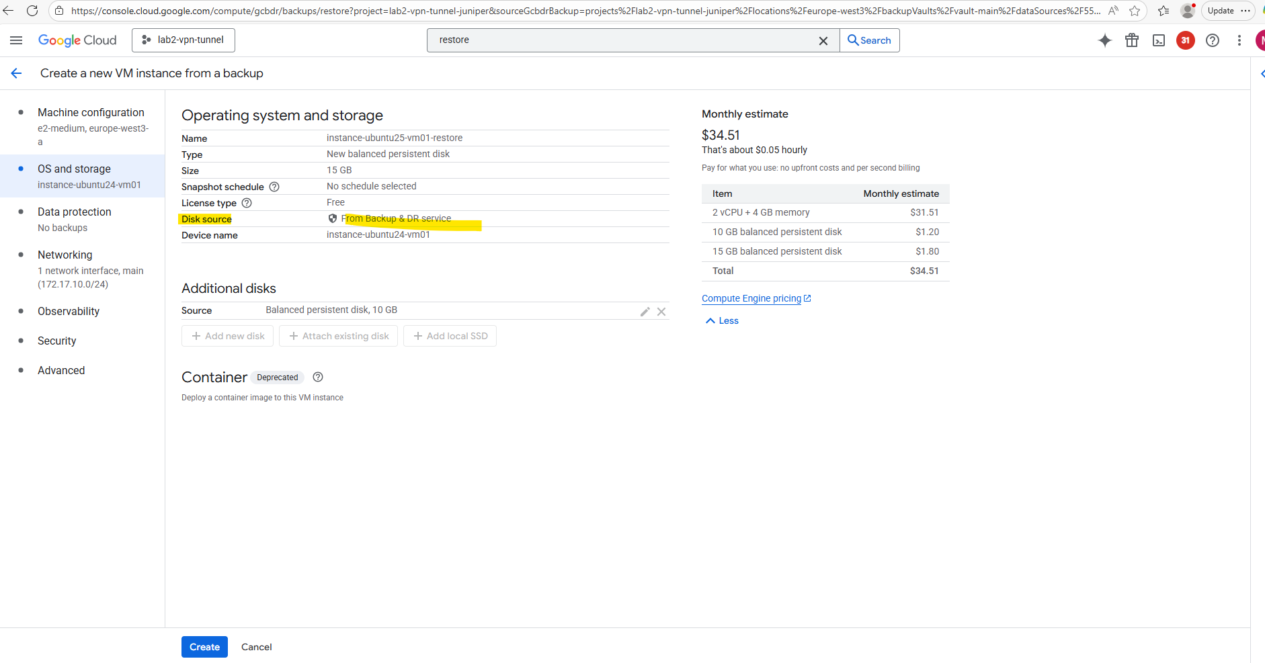Open the Compute Engine pricing link

[751, 299]
